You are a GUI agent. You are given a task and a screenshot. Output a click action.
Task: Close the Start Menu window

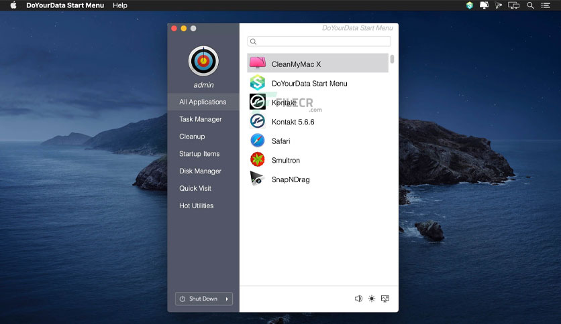(x=174, y=28)
